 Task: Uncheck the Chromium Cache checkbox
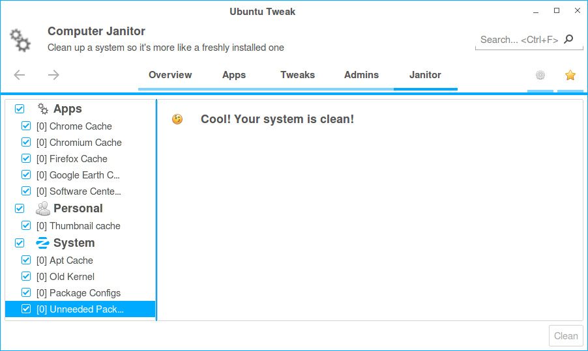[x=26, y=143]
